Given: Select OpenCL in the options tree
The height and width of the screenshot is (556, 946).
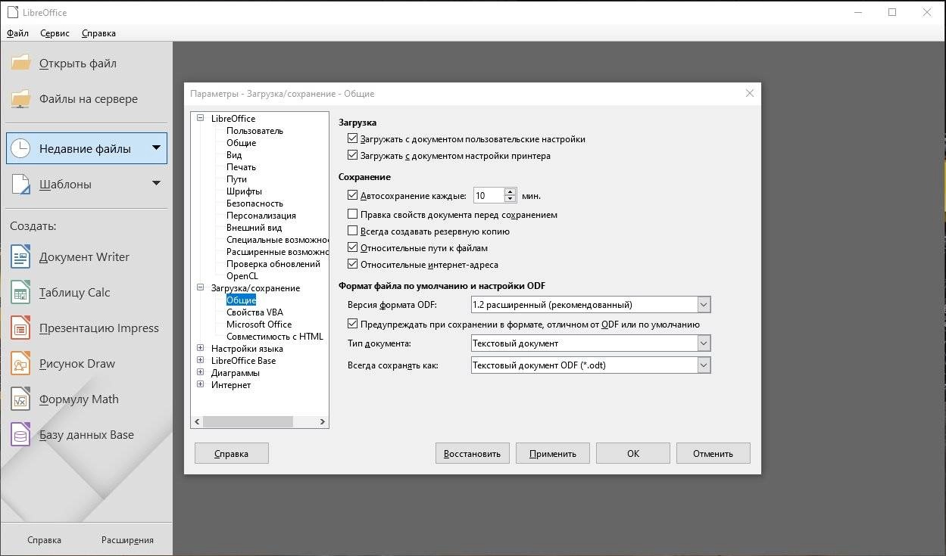Looking at the screenshot, I should point(242,275).
